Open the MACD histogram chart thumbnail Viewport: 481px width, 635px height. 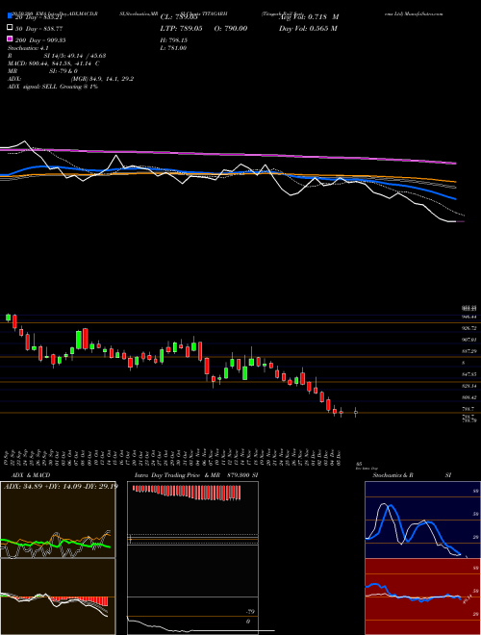[58, 597]
